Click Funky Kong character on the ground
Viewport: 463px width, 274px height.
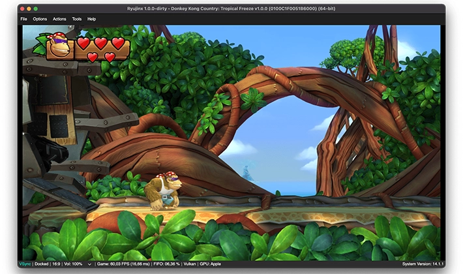pyautogui.click(x=162, y=190)
